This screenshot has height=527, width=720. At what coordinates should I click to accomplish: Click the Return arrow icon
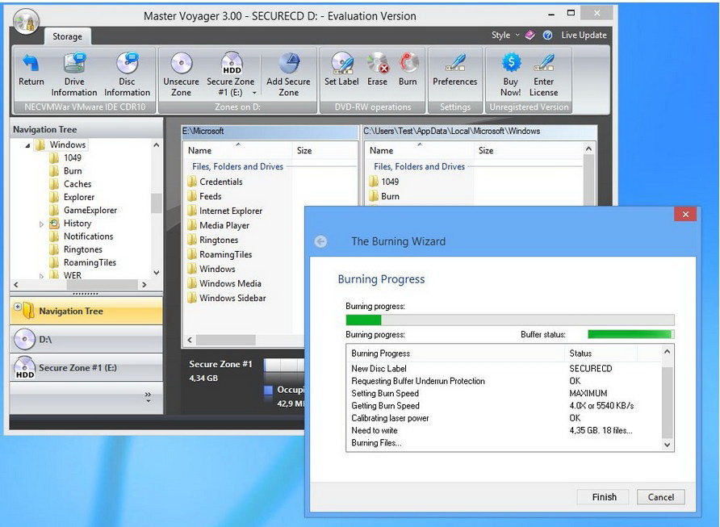[31, 65]
